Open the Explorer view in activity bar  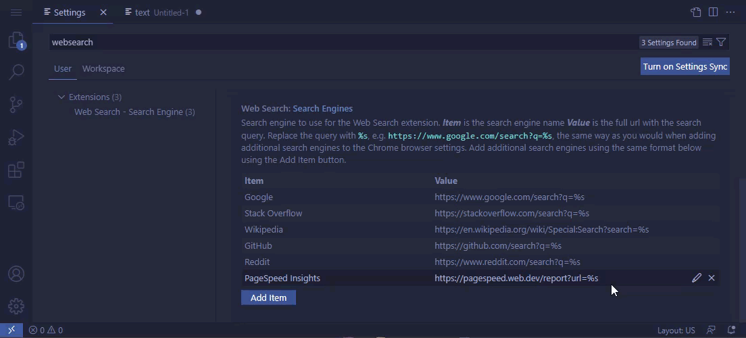16,41
